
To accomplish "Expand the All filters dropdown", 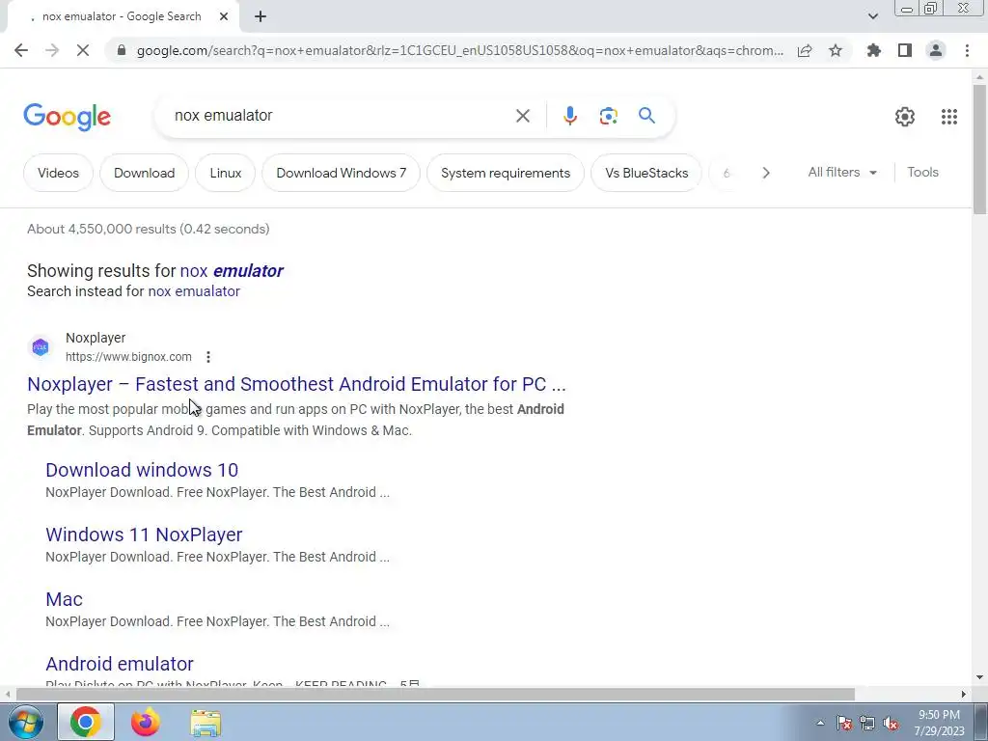I will tap(841, 172).
